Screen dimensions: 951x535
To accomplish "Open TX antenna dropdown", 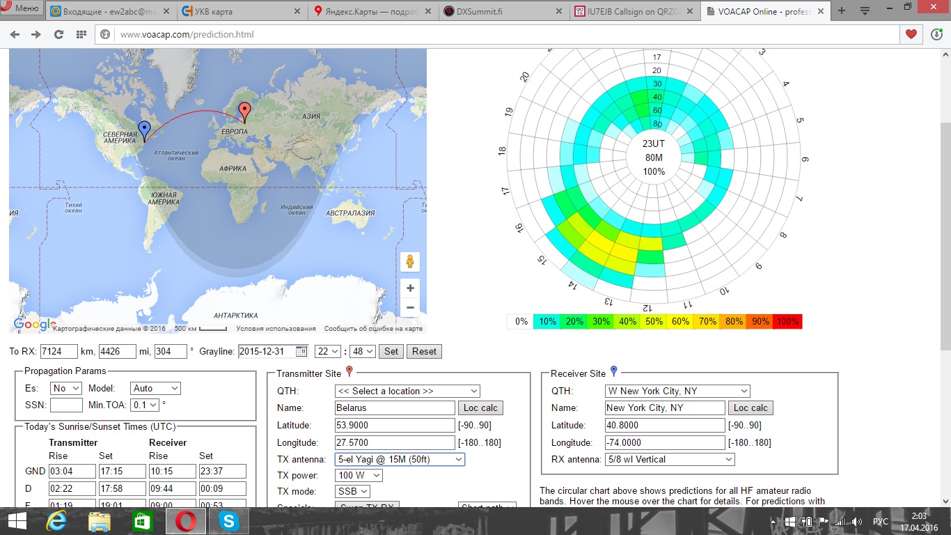I will (400, 459).
